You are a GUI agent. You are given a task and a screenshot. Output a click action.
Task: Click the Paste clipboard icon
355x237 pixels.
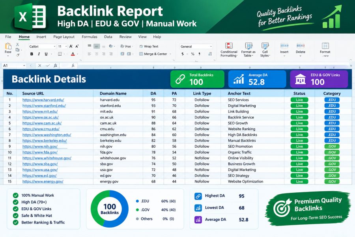pos(8,46)
